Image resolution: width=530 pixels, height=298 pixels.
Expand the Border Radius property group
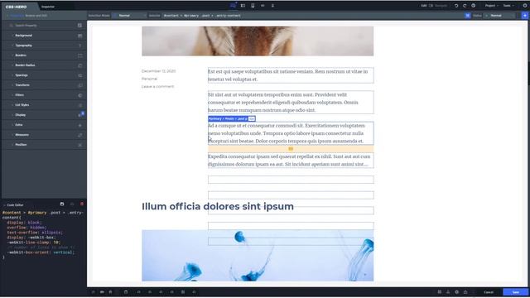(x=44, y=65)
